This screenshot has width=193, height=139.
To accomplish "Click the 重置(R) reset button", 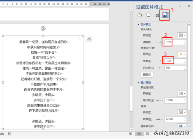I will pyautogui.click(x=147, y=75).
